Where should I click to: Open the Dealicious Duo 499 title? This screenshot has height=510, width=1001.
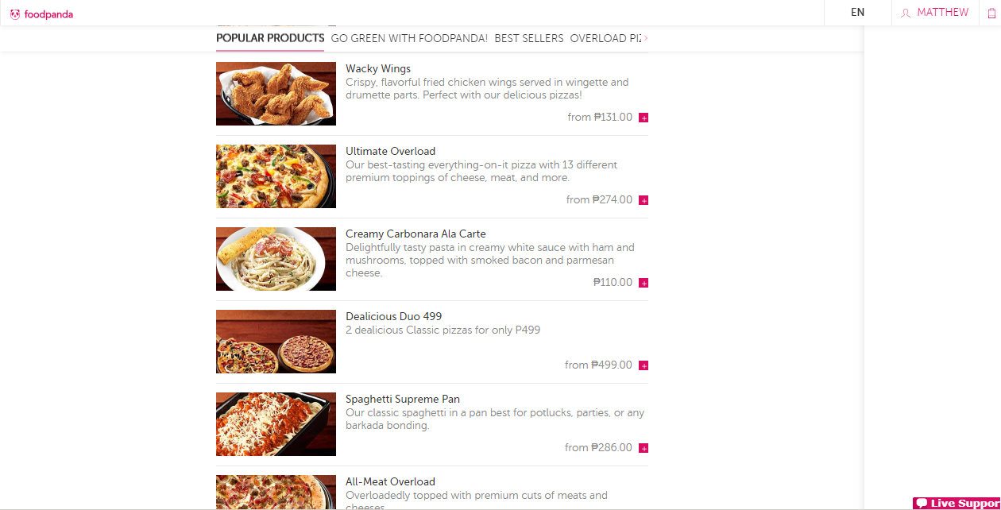[393, 317]
